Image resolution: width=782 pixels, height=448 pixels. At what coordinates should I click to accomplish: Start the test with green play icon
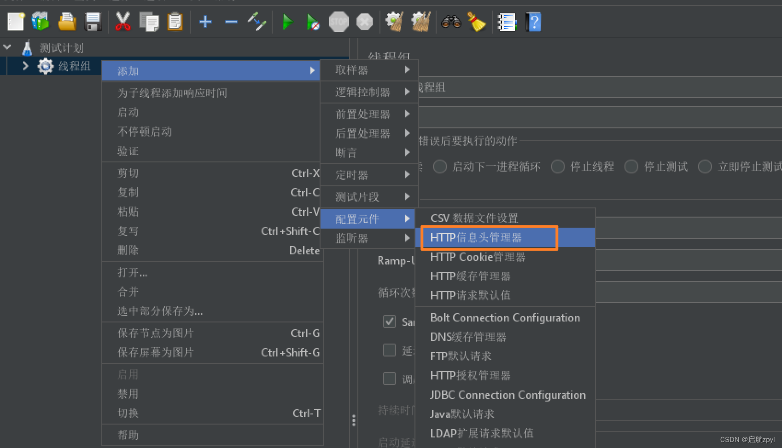point(287,22)
